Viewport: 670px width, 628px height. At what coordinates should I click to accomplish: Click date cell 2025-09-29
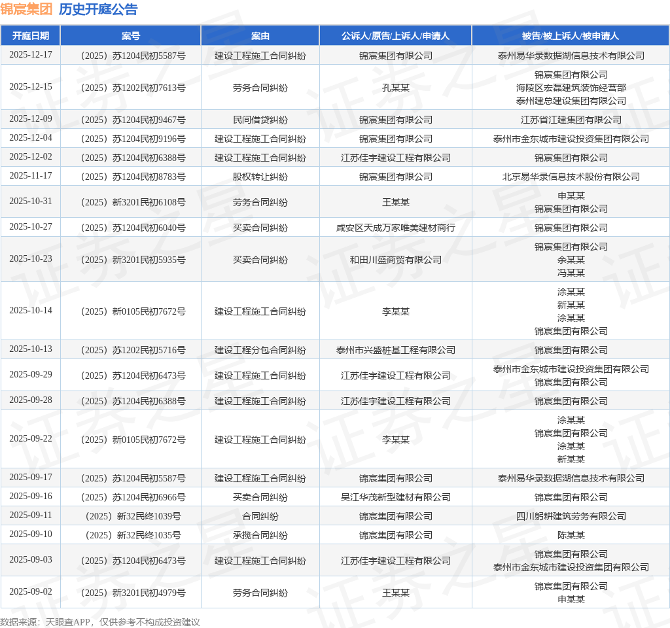coord(31,375)
